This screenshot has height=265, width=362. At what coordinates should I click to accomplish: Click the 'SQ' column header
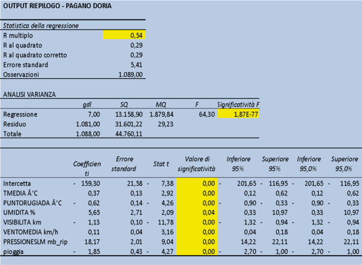(x=124, y=105)
